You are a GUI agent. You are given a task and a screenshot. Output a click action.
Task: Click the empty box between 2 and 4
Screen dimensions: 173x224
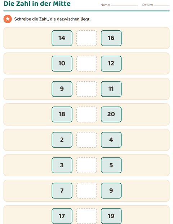[86, 140]
